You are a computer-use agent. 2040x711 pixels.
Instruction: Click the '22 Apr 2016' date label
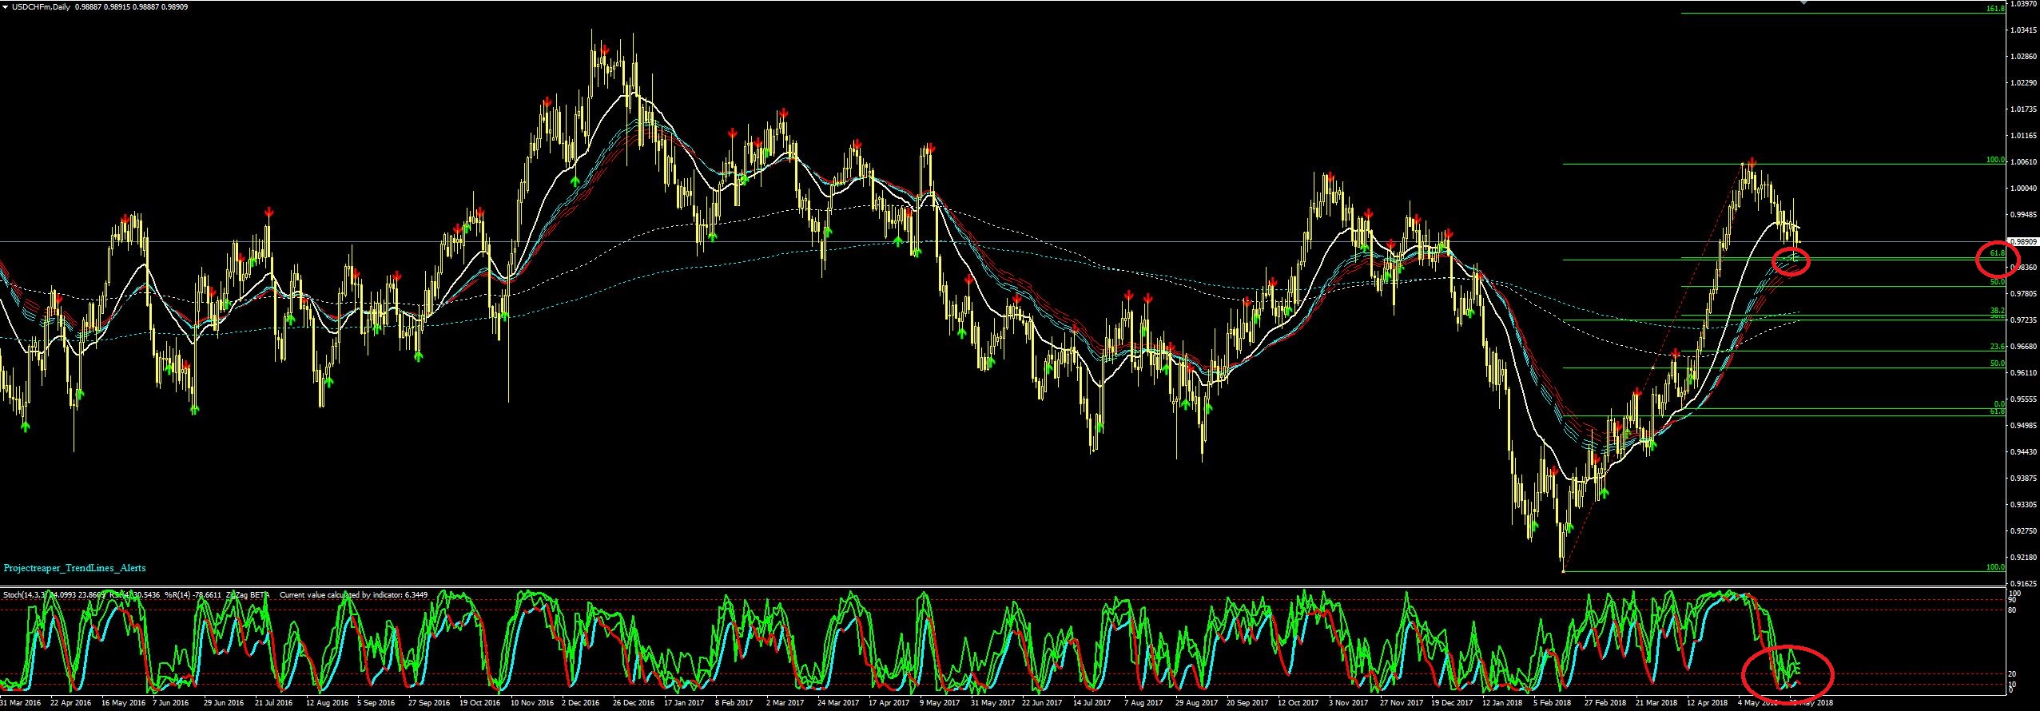[71, 704]
